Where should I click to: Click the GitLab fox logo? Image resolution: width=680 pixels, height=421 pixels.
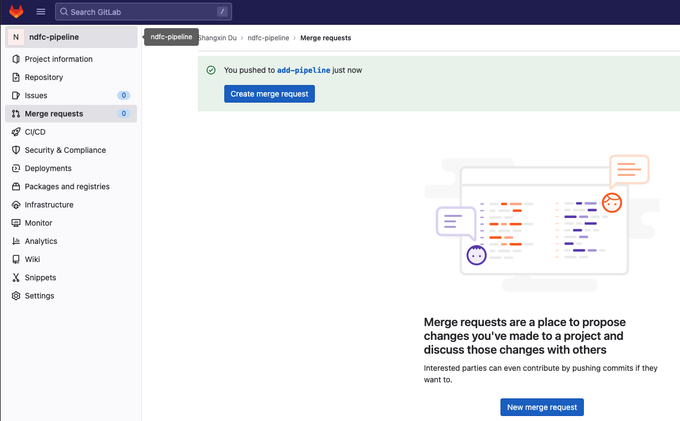pos(17,12)
